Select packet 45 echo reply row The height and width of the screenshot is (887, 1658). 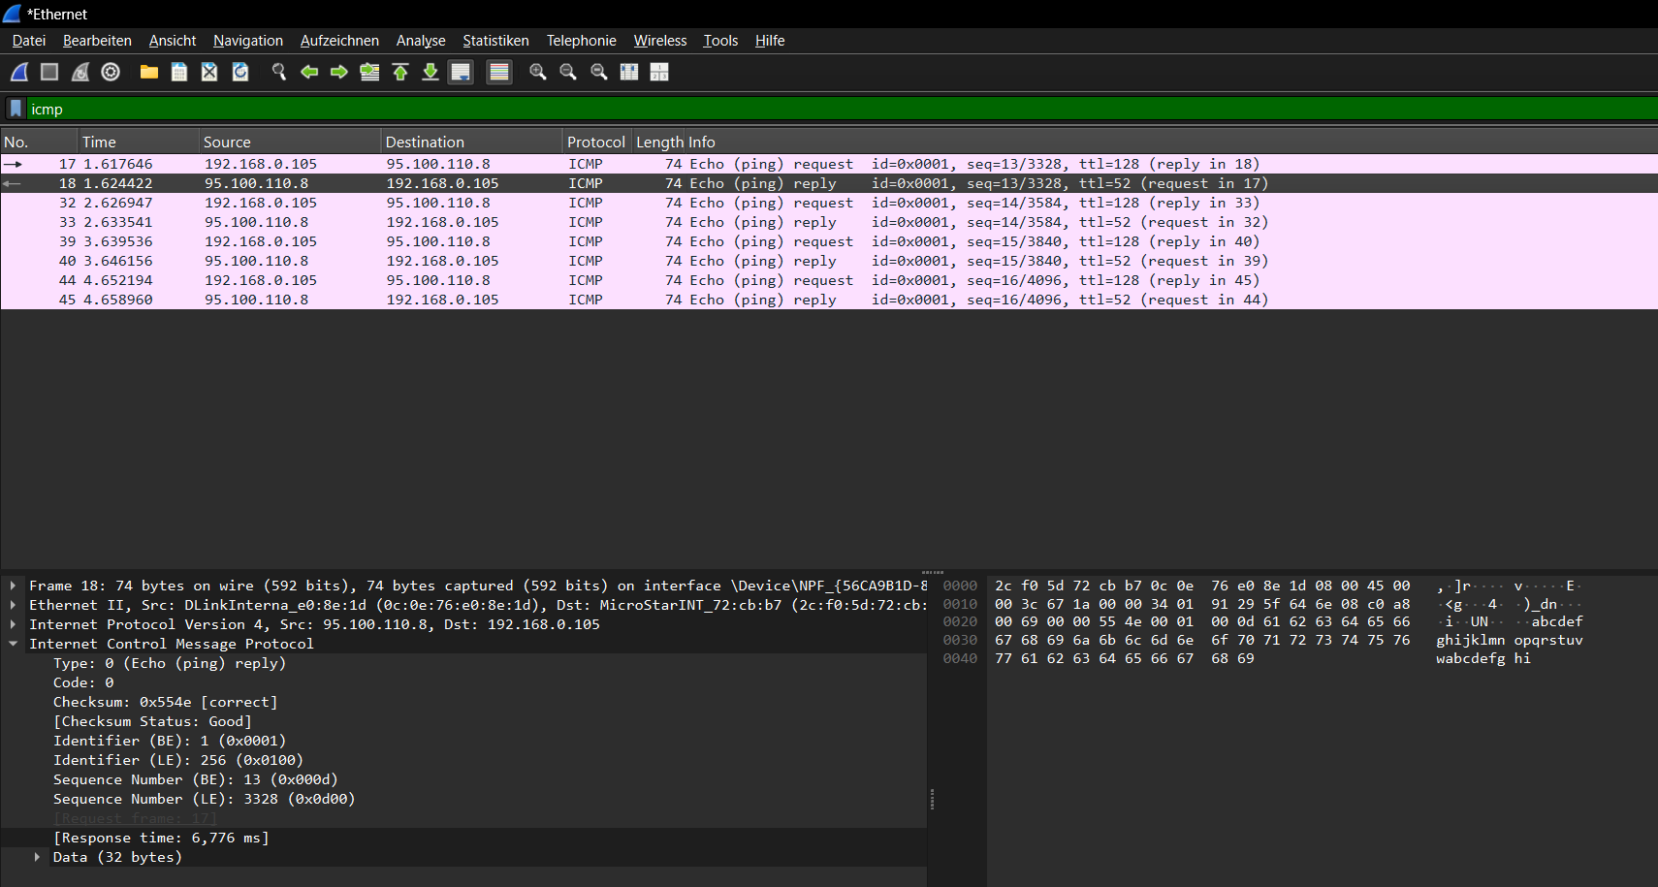(x=829, y=300)
